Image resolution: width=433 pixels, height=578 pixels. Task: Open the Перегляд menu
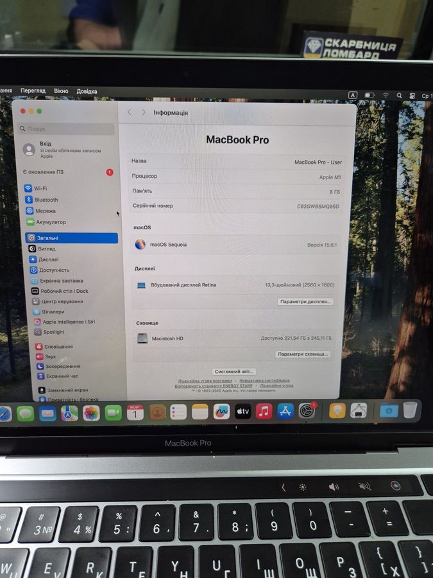click(x=33, y=91)
